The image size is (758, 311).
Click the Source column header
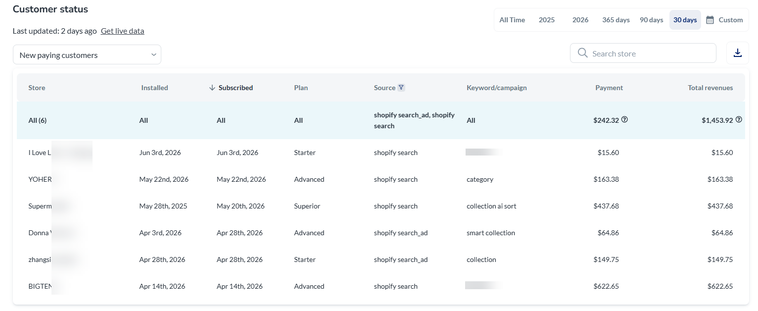(x=384, y=88)
